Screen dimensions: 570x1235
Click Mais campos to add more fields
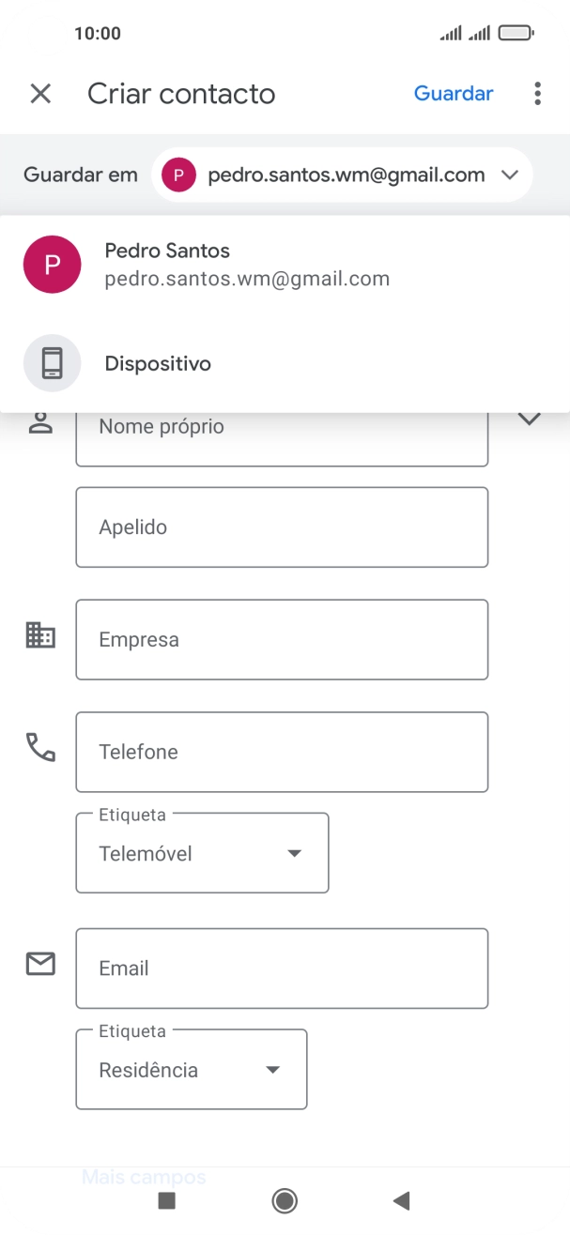point(145,1176)
